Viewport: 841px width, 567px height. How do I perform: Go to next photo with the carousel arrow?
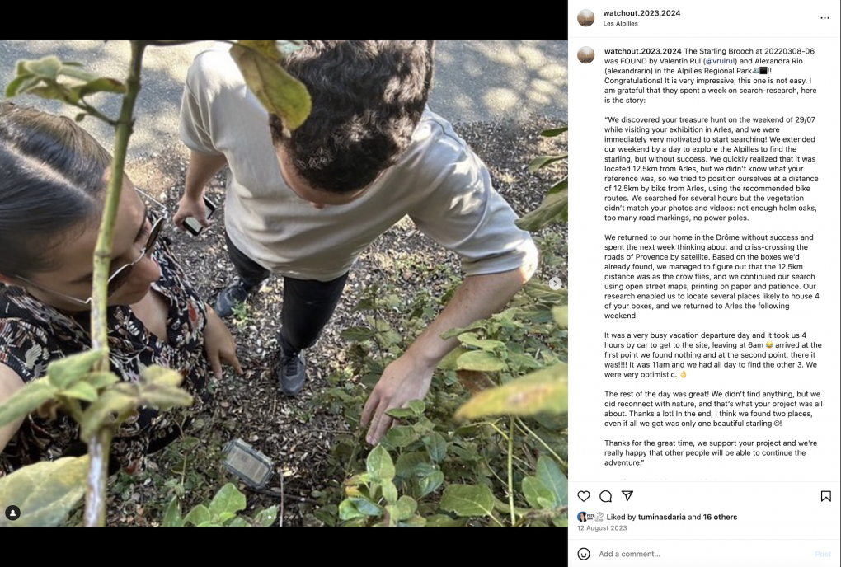pyautogui.click(x=555, y=283)
